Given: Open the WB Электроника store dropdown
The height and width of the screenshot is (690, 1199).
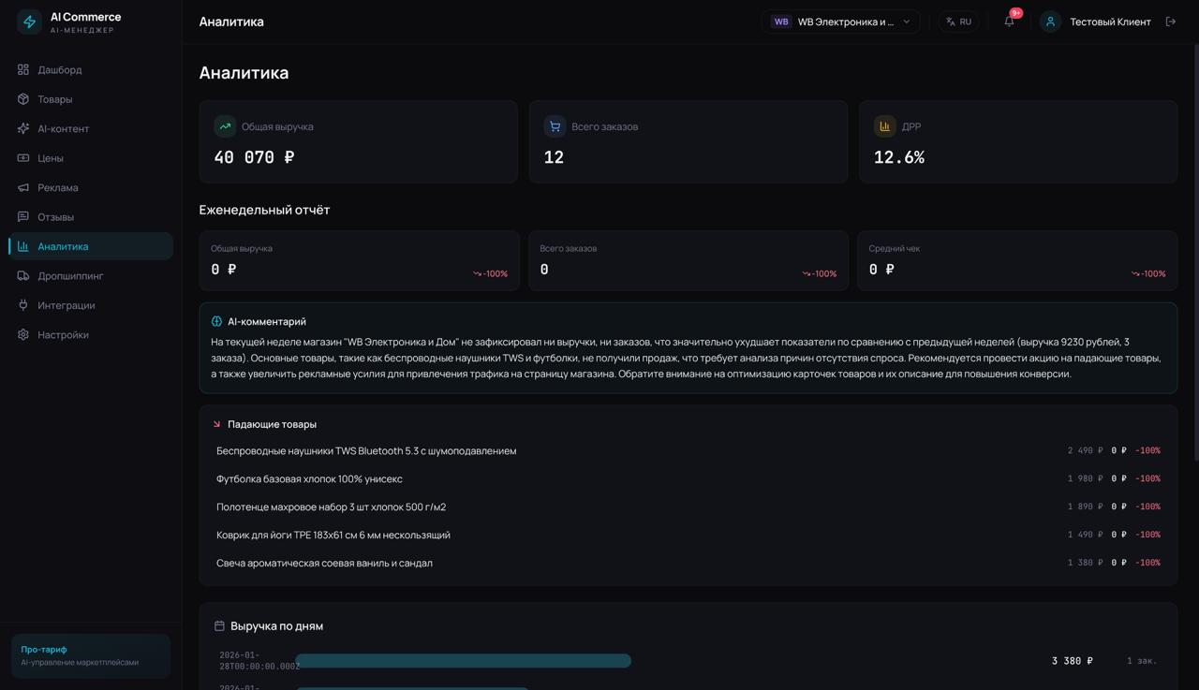Looking at the screenshot, I should click(x=840, y=22).
